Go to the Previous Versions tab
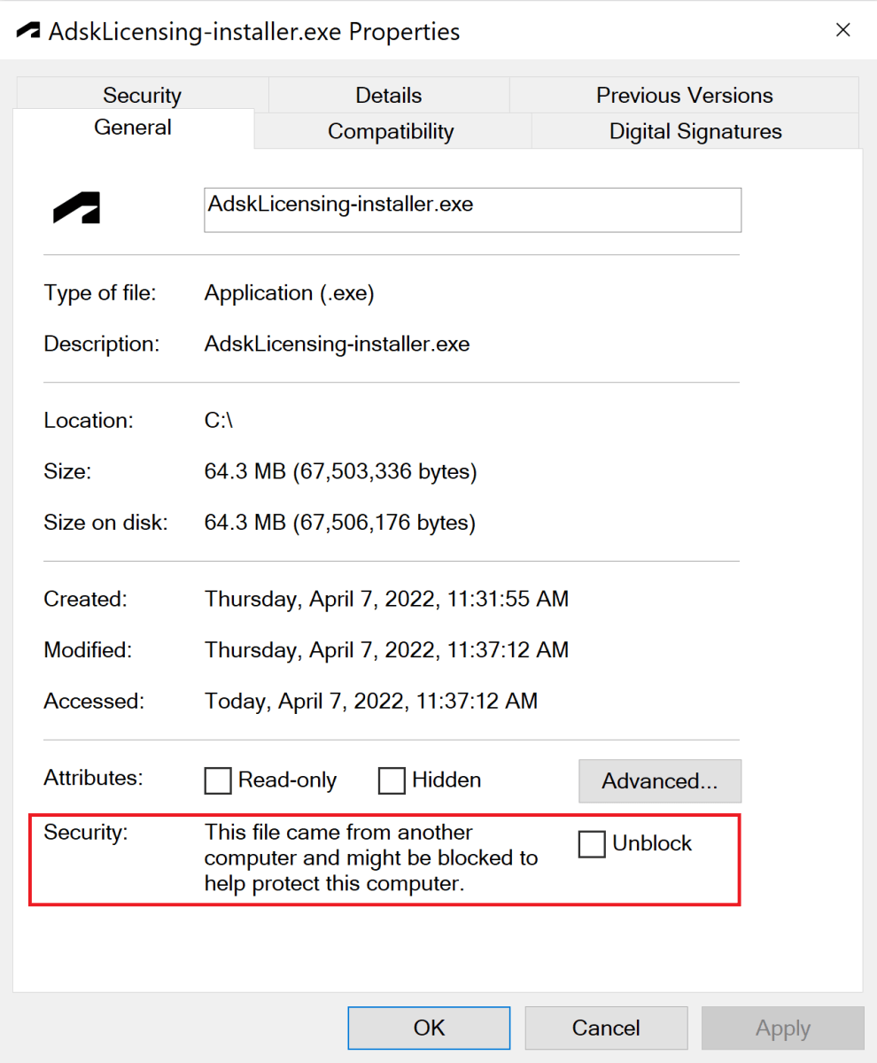The width and height of the screenshot is (877, 1063). point(684,96)
